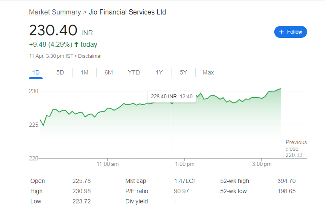Click the 230.40 current price value
325x214 pixels.
53,30
